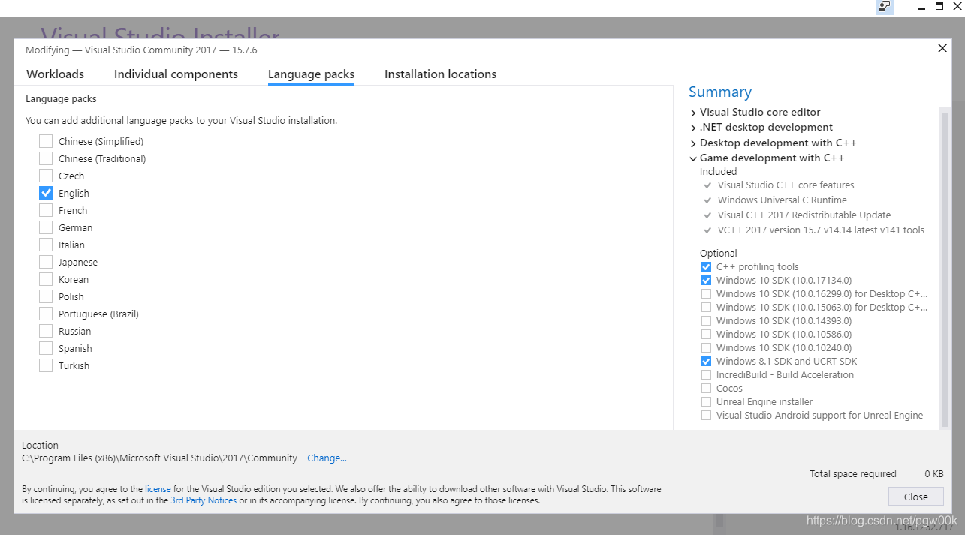Tick the Korean language checkbox

(46, 279)
